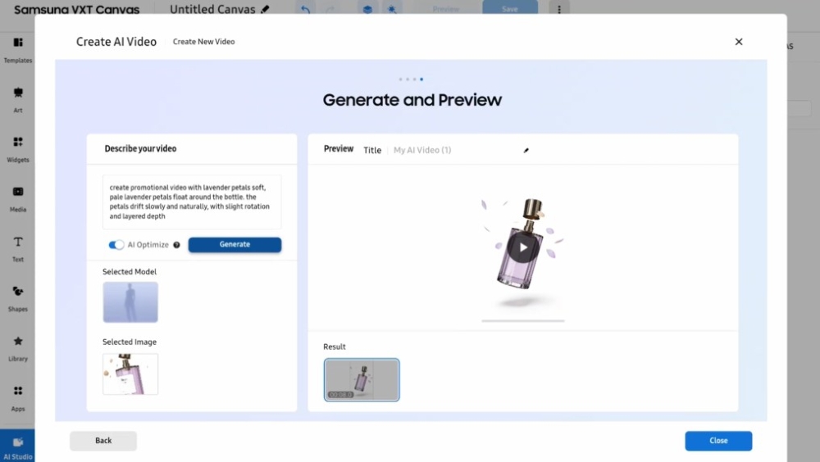Open the Apps sidebar panel
The height and width of the screenshot is (462, 820).
pos(17,396)
